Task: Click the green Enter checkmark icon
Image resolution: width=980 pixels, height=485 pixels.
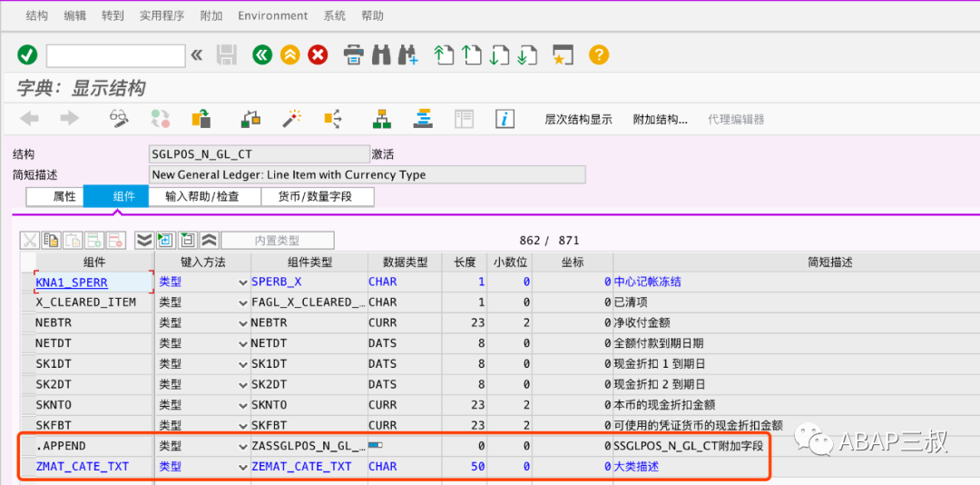Action: (x=27, y=55)
